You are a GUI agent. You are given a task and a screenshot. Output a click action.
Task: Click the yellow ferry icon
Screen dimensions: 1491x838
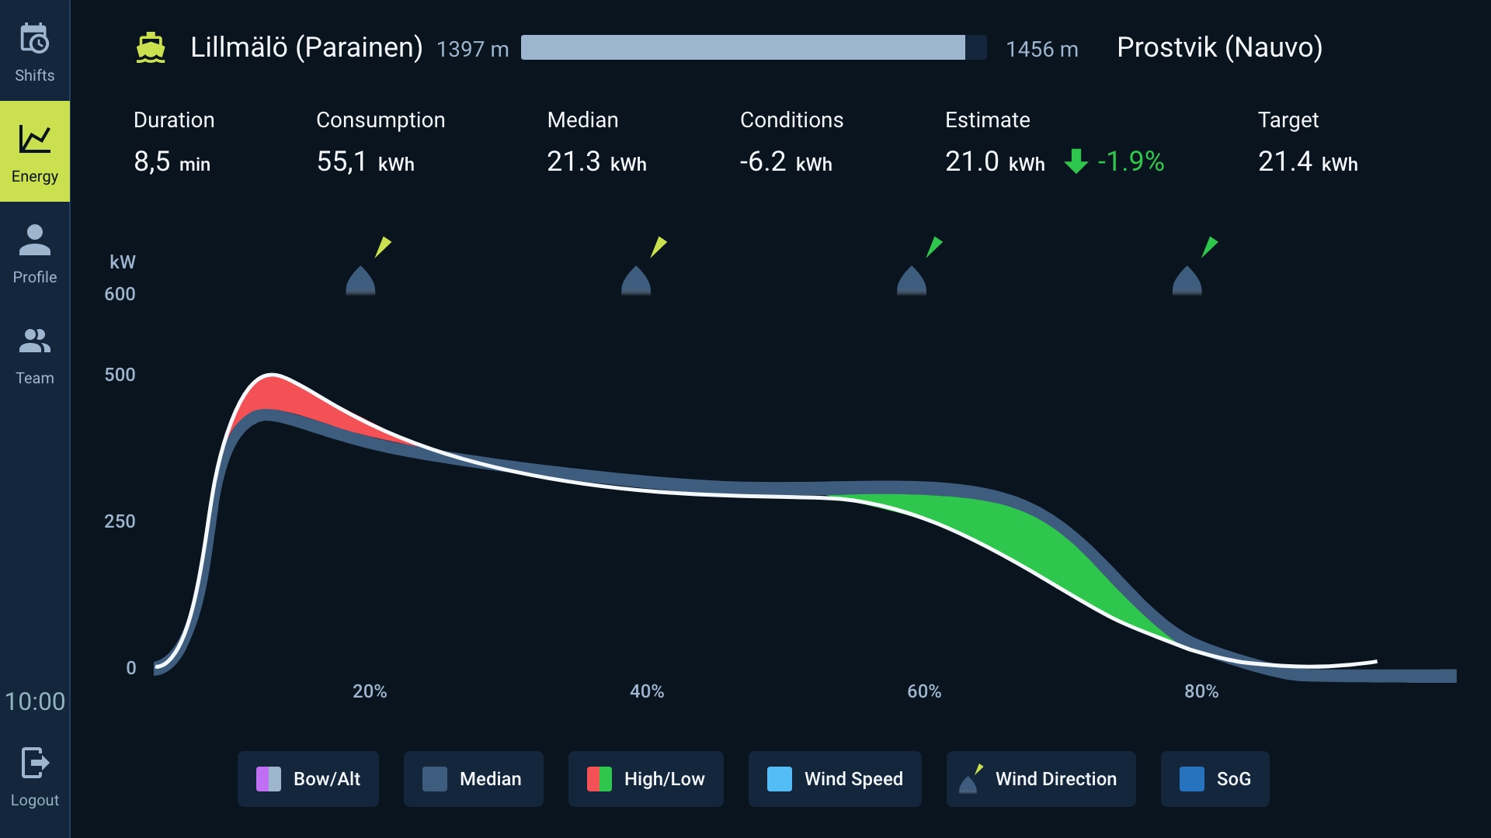[151, 48]
